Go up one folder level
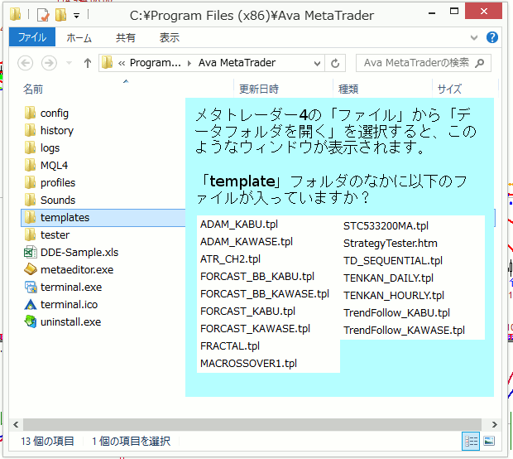The width and height of the screenshot is (513, 459). 88,63
